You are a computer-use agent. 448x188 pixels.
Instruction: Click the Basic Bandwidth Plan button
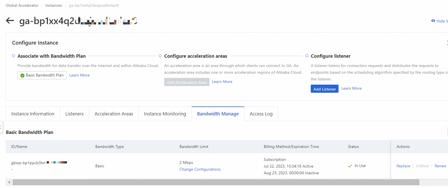(42, 75)
